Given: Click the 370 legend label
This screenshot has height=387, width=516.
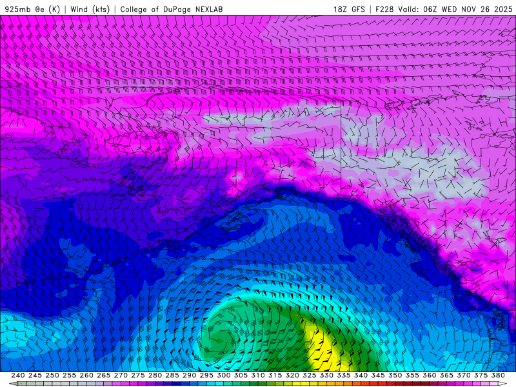Looking at the screenshot, I should (464, 375).
